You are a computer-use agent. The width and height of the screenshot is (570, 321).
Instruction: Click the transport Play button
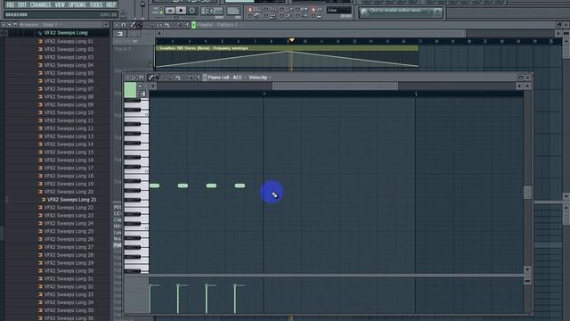pyautogui.click(x=170, y=11)
